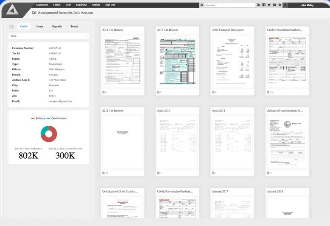
Task: Open the YouTube icon link
Action: (x=274, y=5)
